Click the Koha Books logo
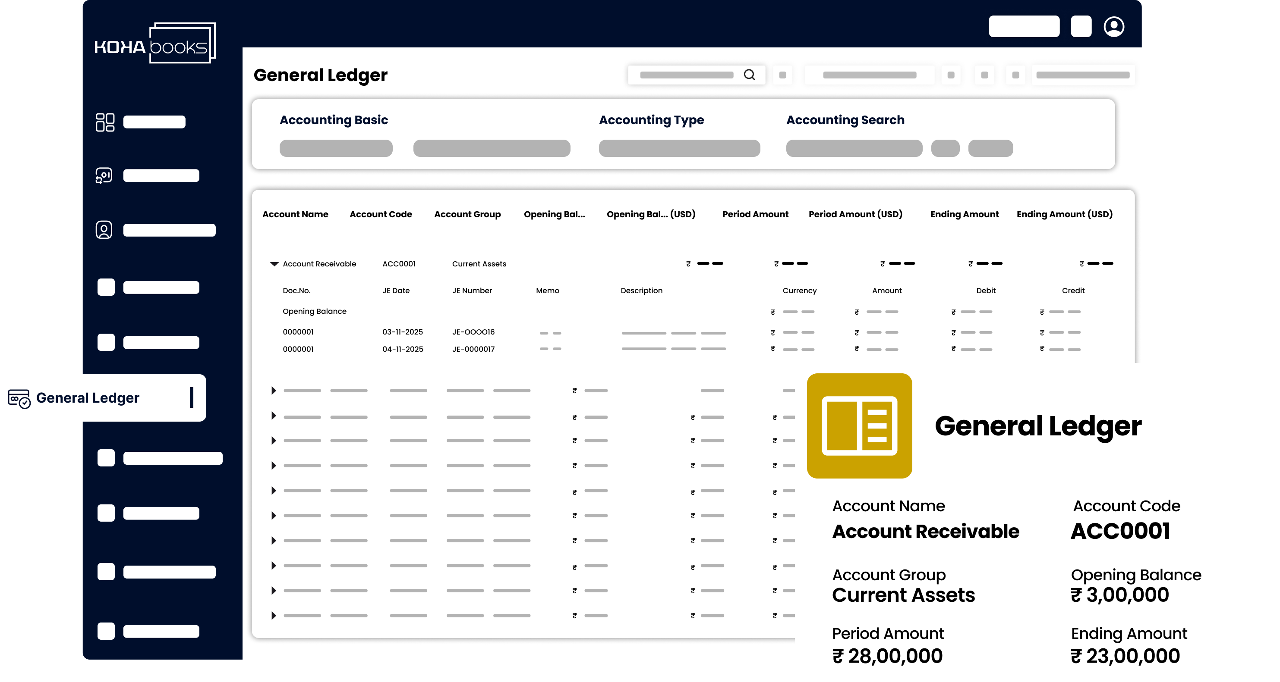The width and height of the screenshot is (1280, 682). (x=154, y=43)
